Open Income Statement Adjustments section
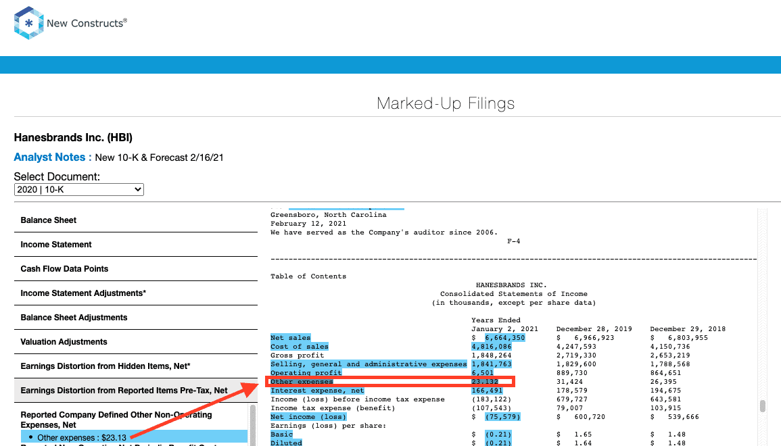Screen dimensions: 781x446 [x=135, y=293]
